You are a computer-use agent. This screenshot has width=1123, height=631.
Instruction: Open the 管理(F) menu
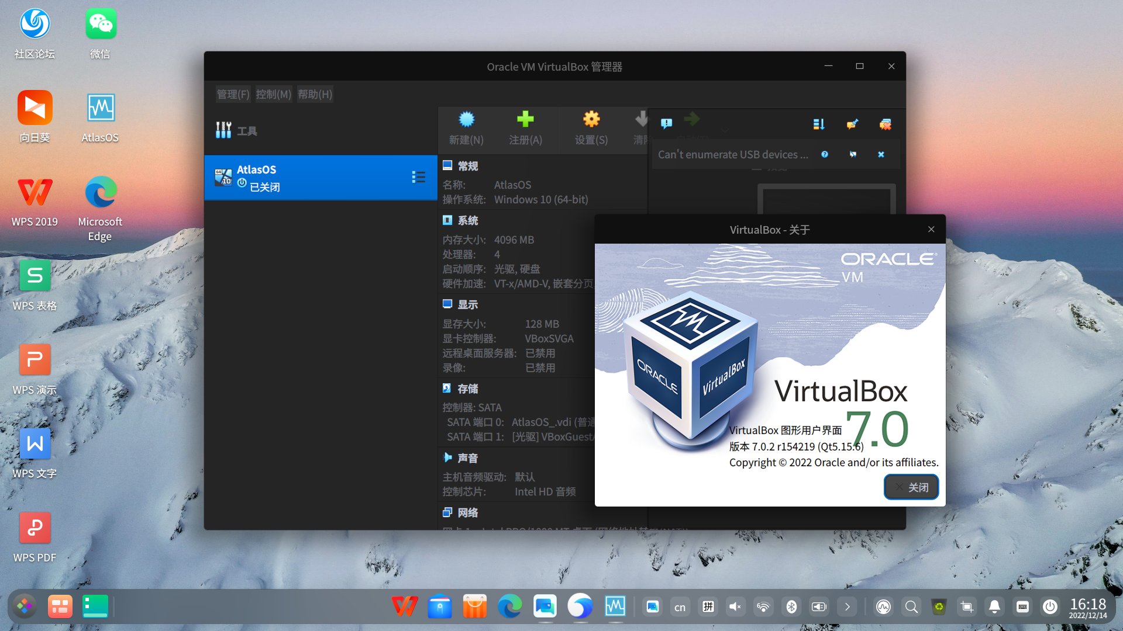[233, 94]
